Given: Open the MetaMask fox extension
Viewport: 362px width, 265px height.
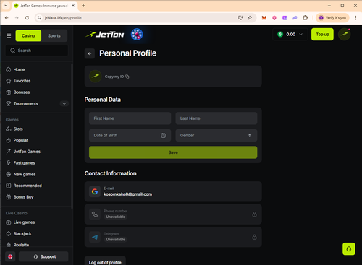Looking at the screenshot, I should point(264,18).
